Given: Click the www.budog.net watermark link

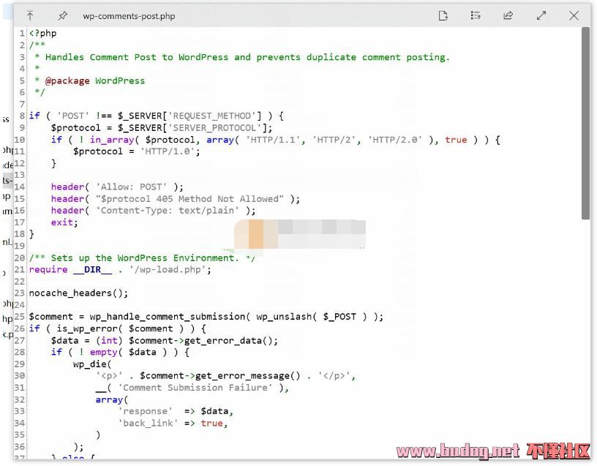Looking at the screenshot, I should [457, 451].
